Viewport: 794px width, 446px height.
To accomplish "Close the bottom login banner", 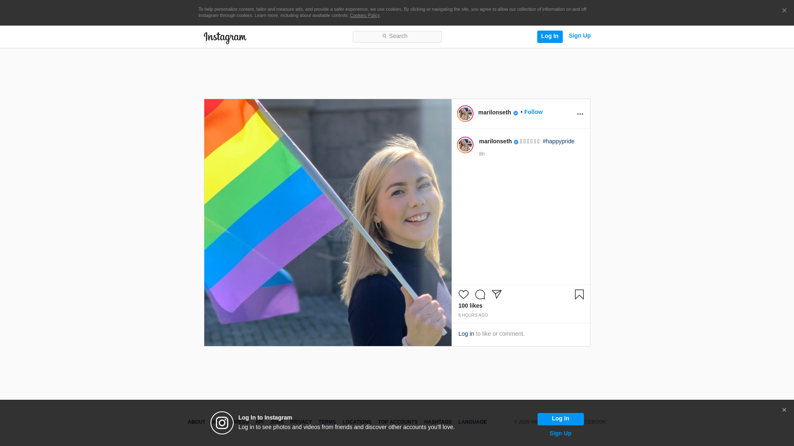I will click(784, 410).
